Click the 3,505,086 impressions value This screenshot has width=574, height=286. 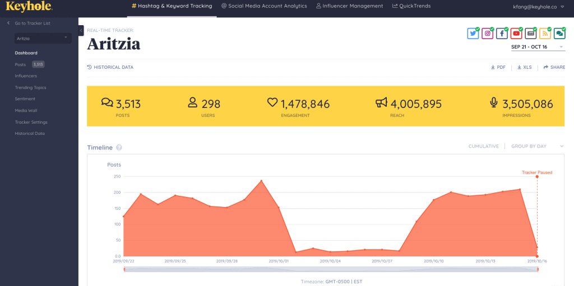pos(527,104)
